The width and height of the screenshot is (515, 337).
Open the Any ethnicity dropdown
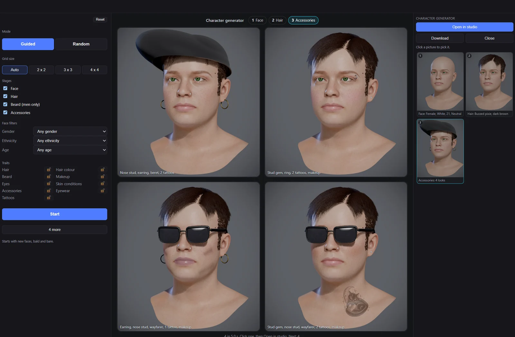(70, 141)
